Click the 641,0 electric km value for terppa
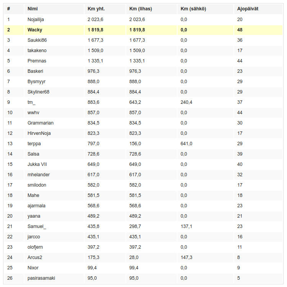The width and height of the screenshot is (287, 287). click(x=186, y=144)
